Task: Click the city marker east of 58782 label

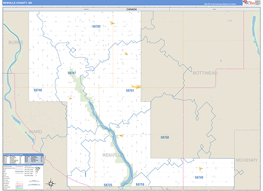Action: pos(112,23)
